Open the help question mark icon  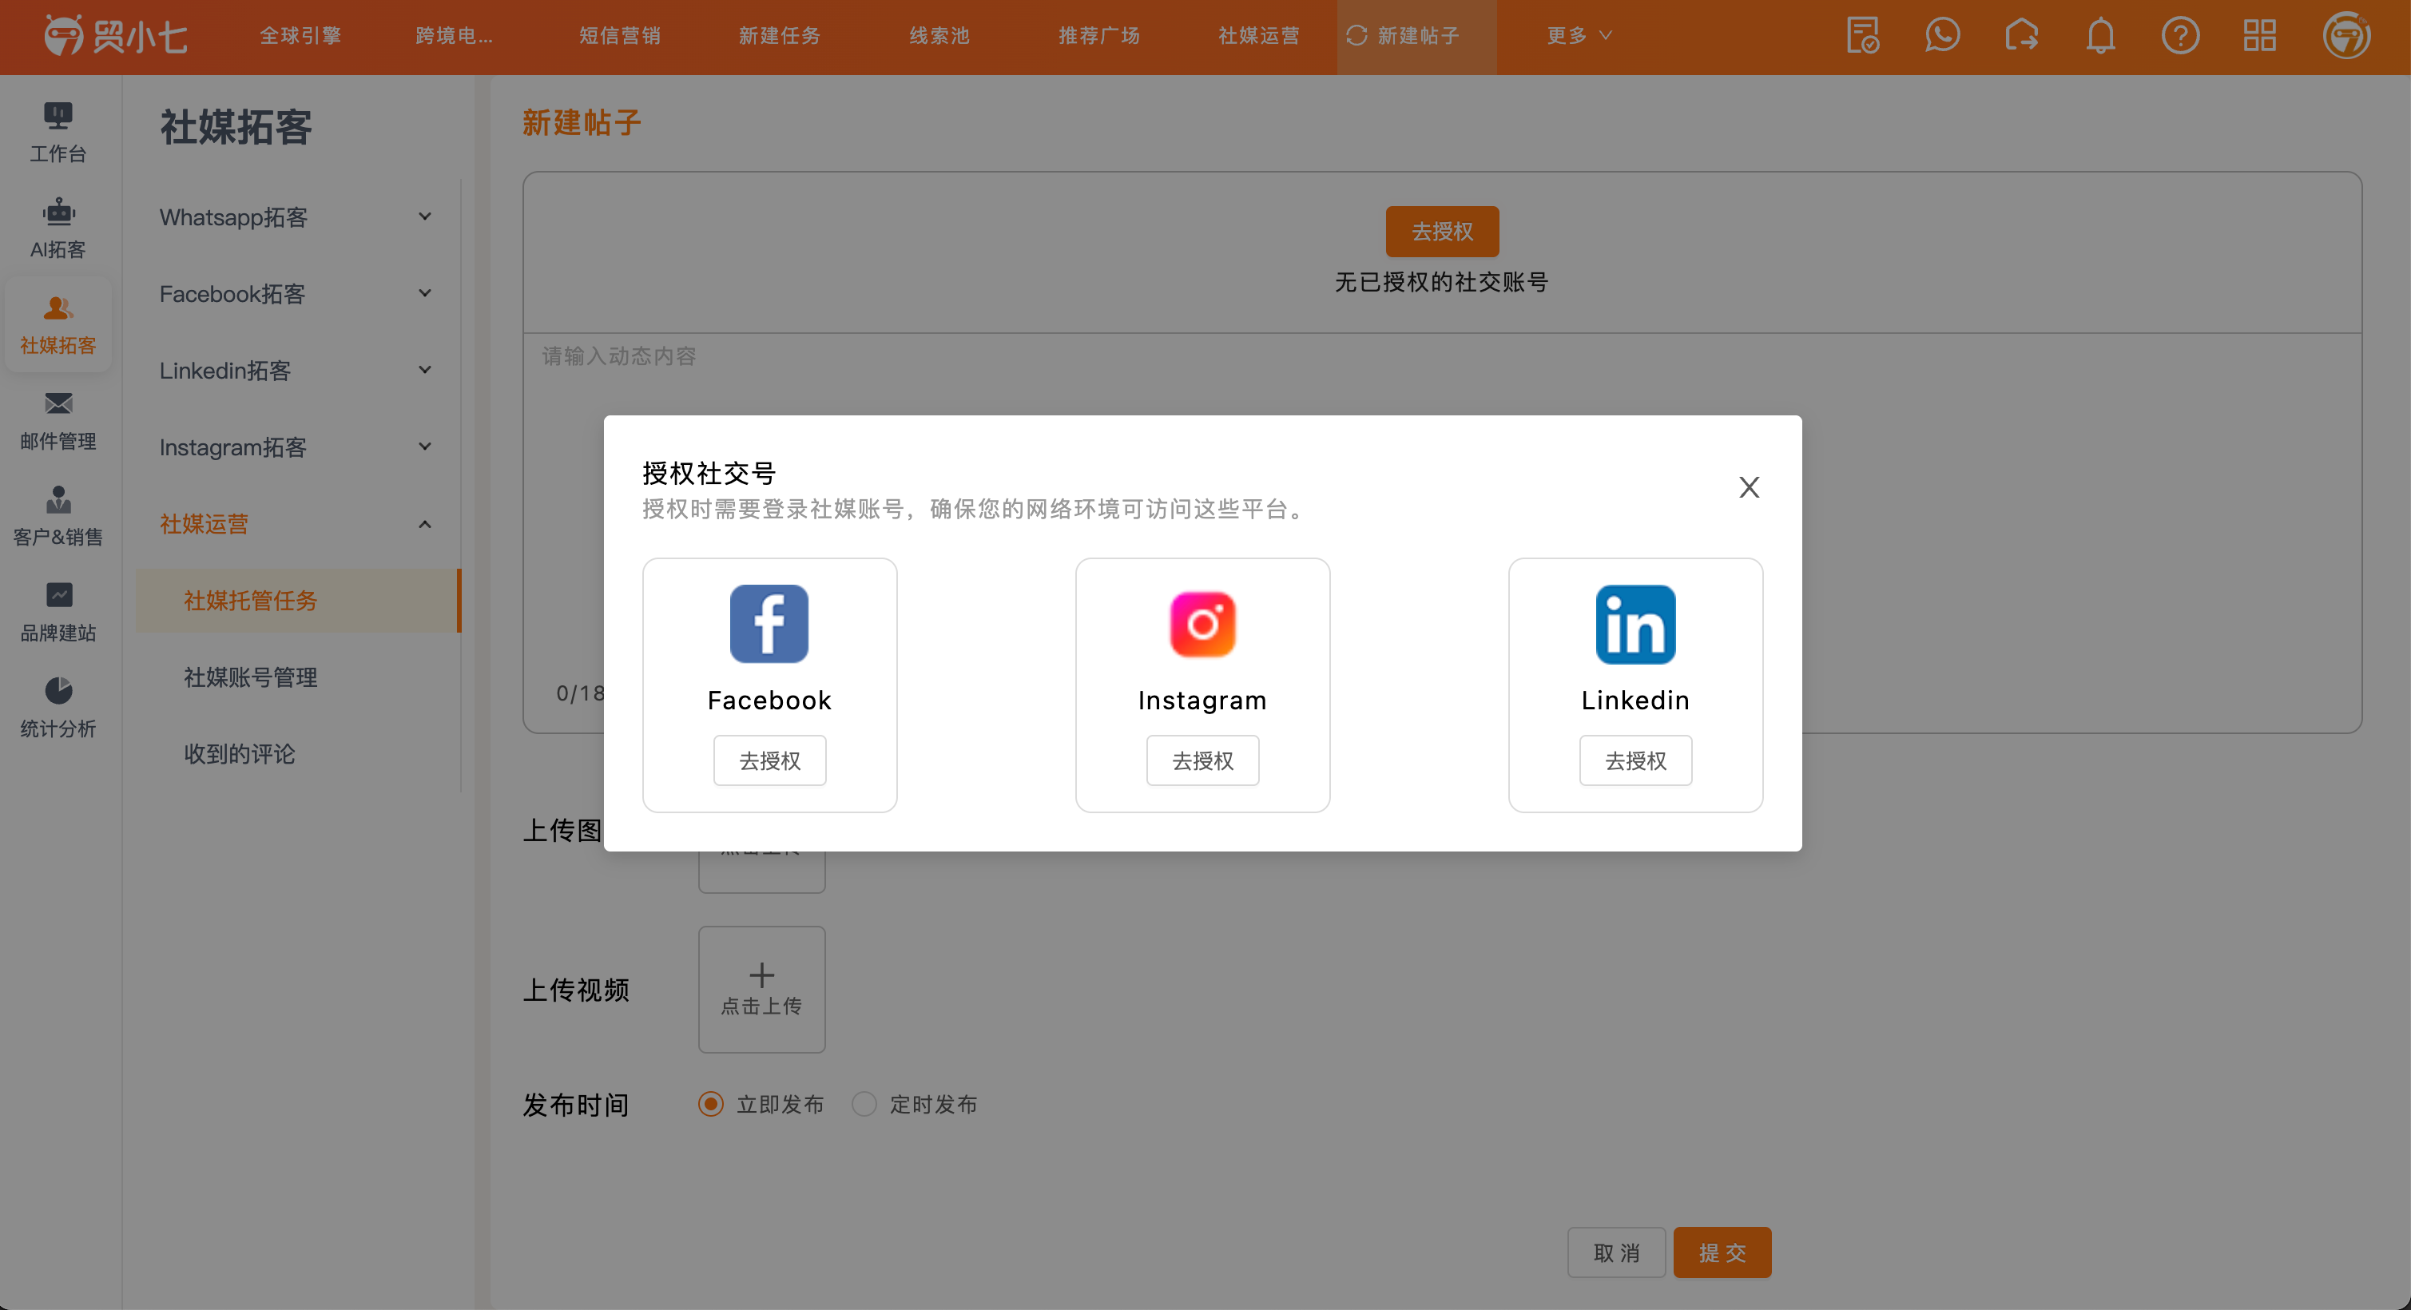click(2180, 36)
